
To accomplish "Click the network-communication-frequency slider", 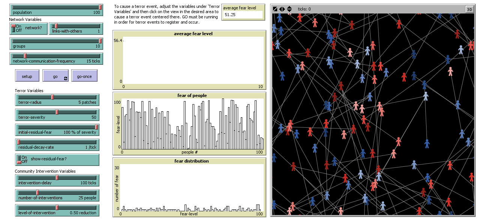I will pos(56,58).
